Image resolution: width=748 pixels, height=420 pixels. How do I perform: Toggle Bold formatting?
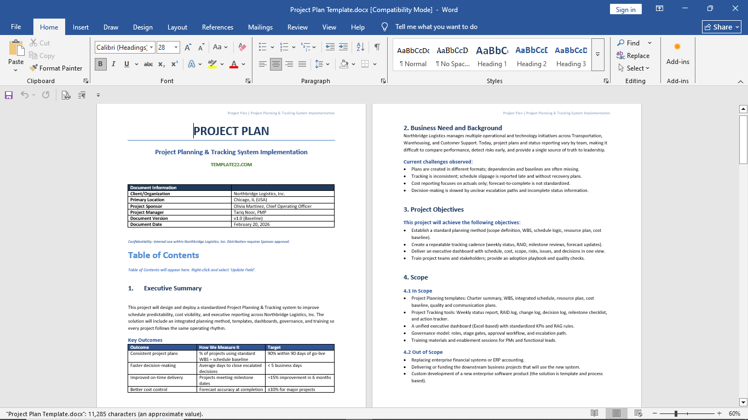pos(100,64)
